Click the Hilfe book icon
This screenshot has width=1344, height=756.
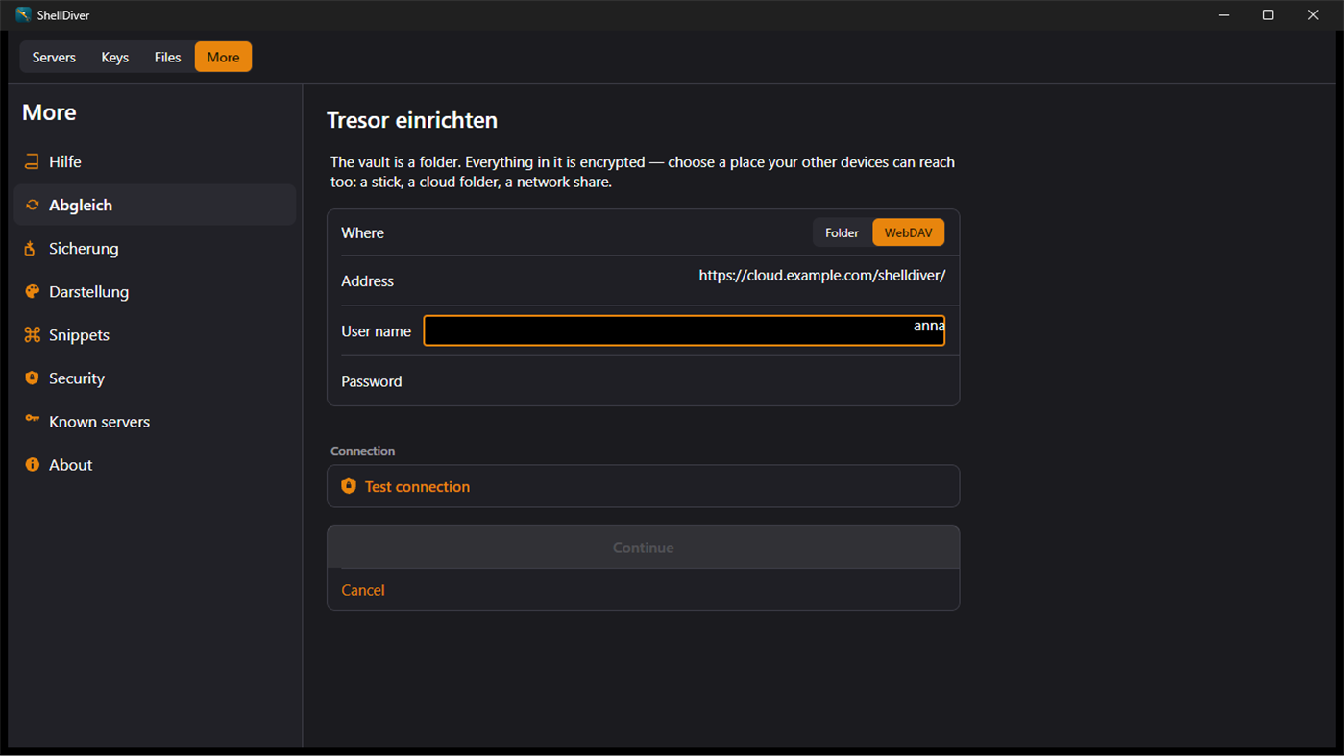pyautogui.click(x=32, y=161)
